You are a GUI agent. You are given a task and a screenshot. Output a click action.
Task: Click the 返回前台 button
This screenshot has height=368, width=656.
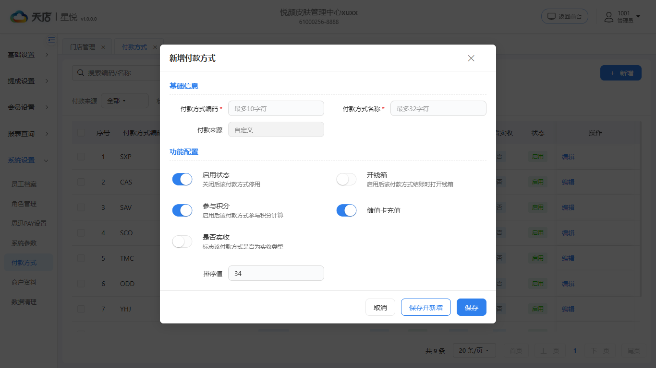565,16
